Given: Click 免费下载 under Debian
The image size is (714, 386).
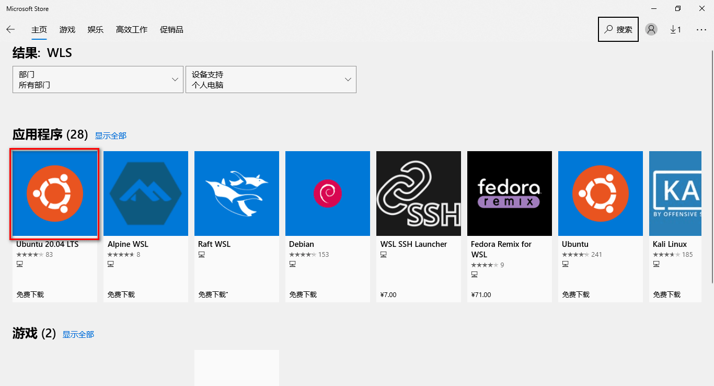Looking at the screenshot, I should 303,294.
